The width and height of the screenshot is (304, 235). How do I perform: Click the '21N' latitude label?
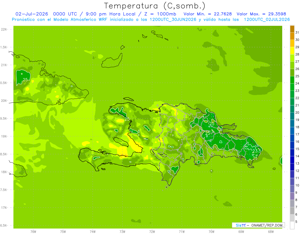coord(4,65)
